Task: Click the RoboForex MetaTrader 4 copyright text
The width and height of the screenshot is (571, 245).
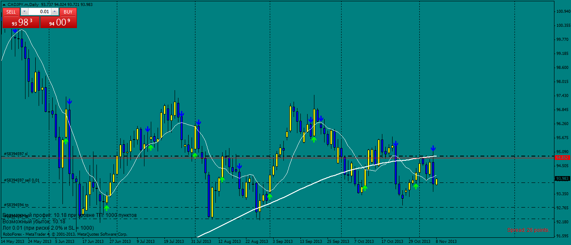Action: coord(65,234)
